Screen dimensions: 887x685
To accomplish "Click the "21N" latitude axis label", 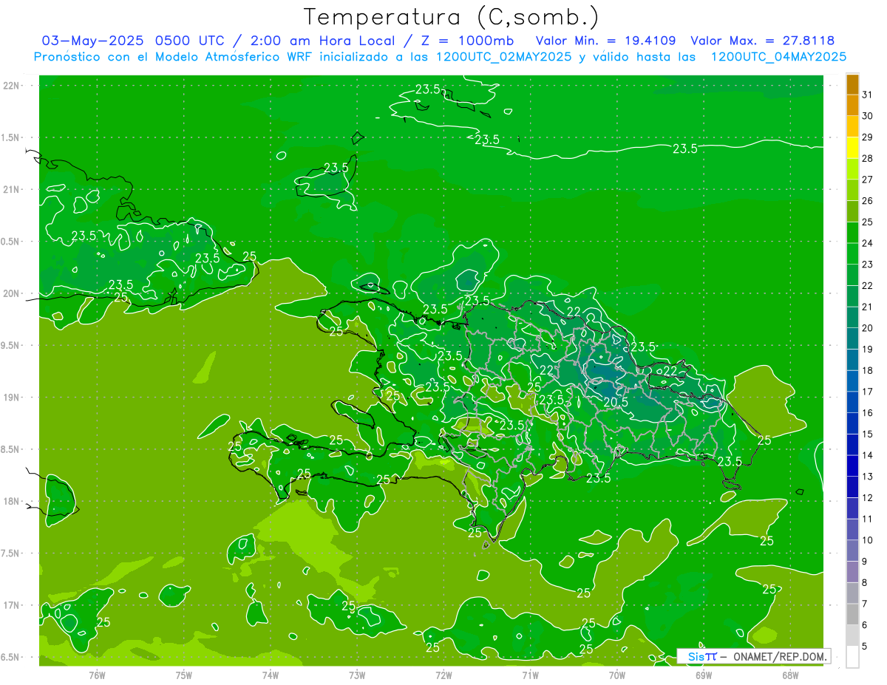I will [11, 190].
